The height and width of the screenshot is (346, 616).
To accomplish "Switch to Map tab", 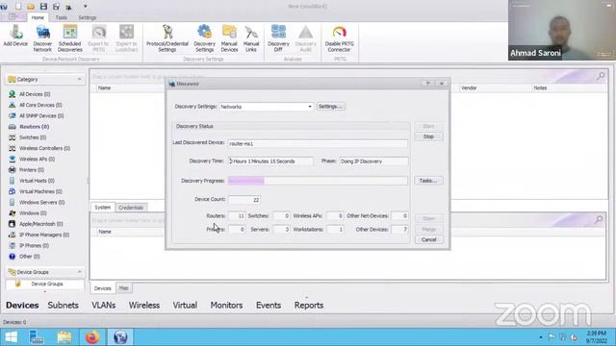I will pyautogui.click(x=124, y=288).
